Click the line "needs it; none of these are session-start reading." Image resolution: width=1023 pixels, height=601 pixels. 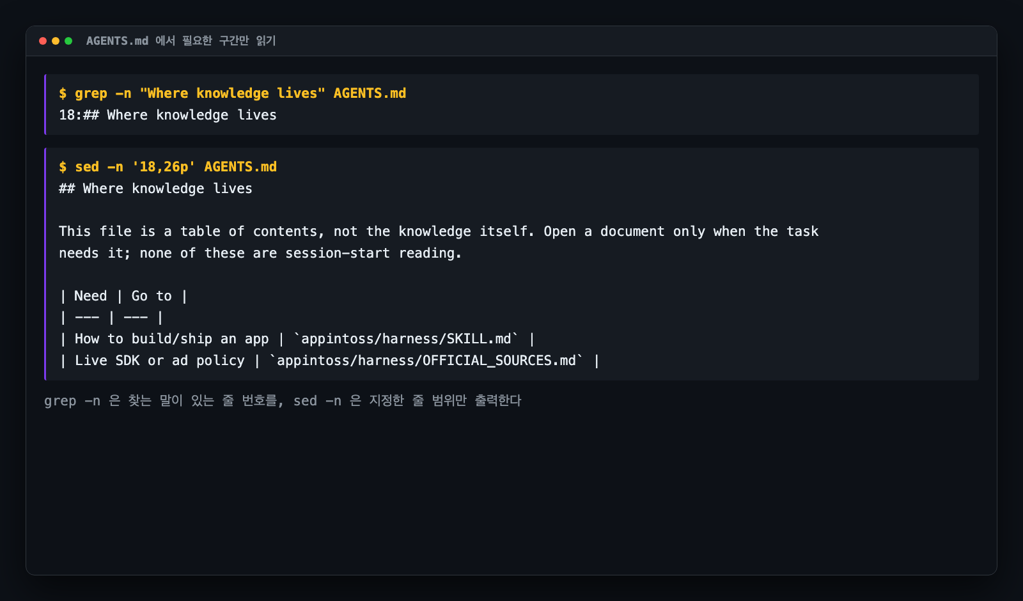(260, 253)
